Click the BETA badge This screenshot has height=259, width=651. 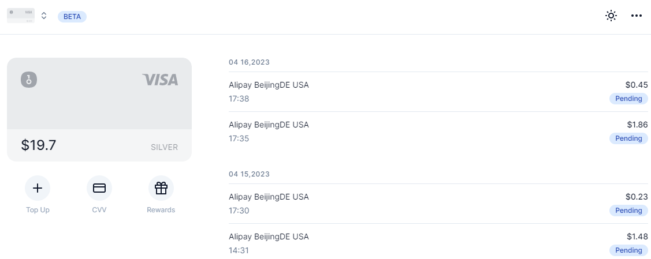pos(72,17)
